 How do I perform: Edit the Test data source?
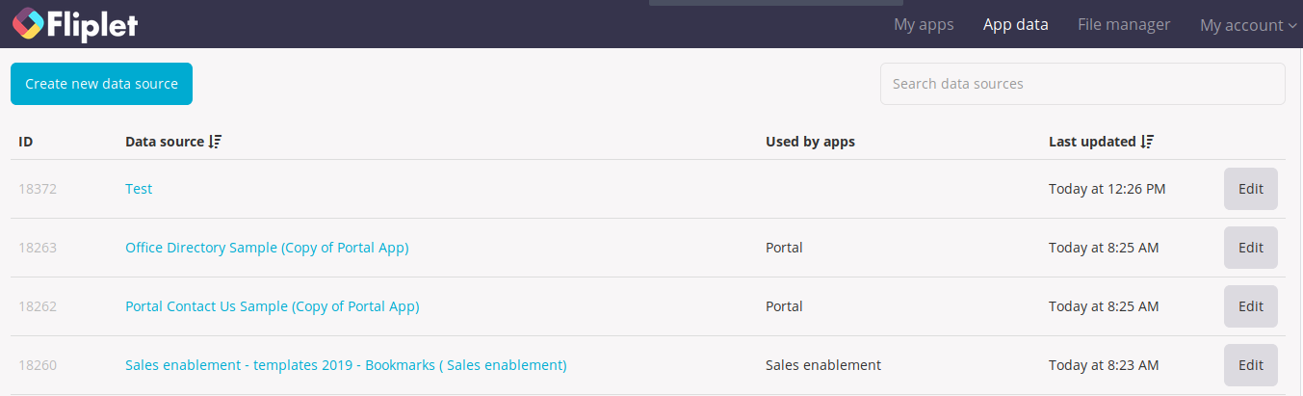[1250, 189]
